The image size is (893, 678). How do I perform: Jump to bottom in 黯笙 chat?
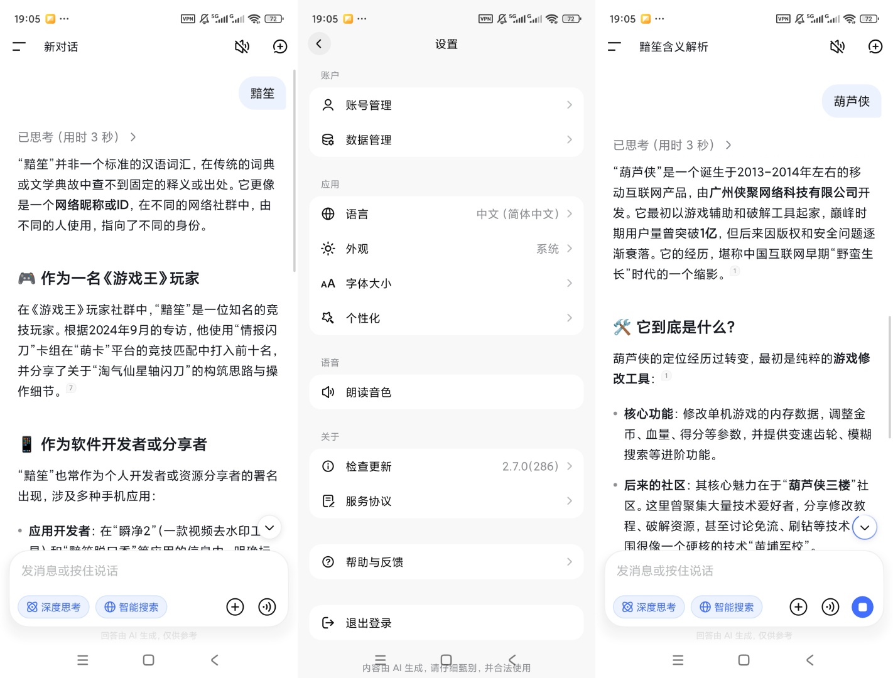click(x=269, y=527)
